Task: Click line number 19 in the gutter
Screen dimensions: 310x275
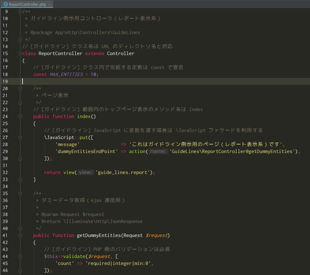Action: tap(5, 82)
